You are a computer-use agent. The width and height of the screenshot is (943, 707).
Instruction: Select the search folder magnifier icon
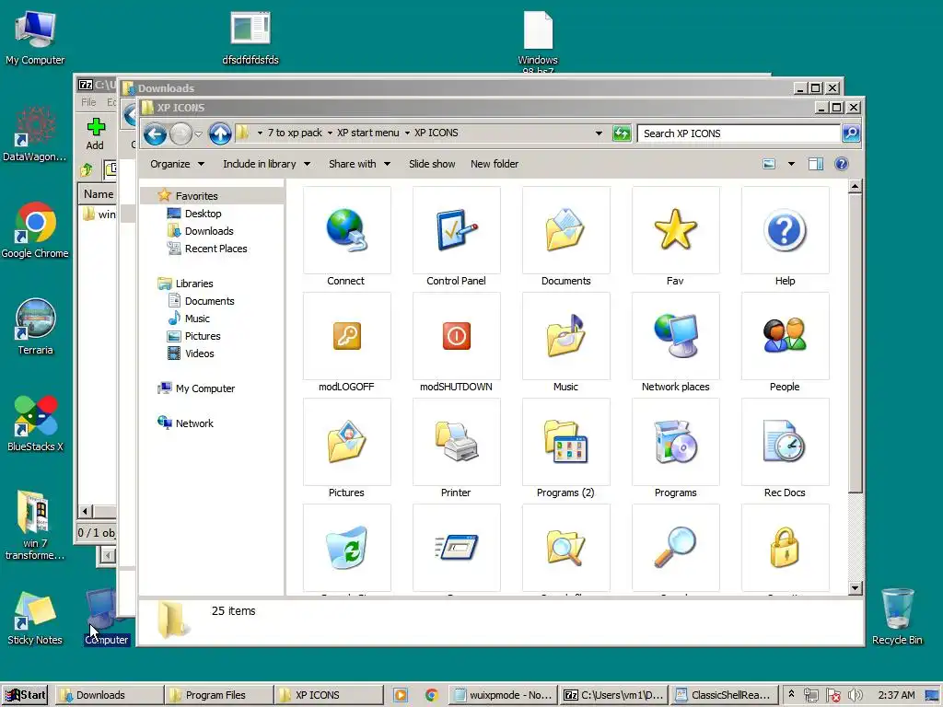tap(565, 548)
